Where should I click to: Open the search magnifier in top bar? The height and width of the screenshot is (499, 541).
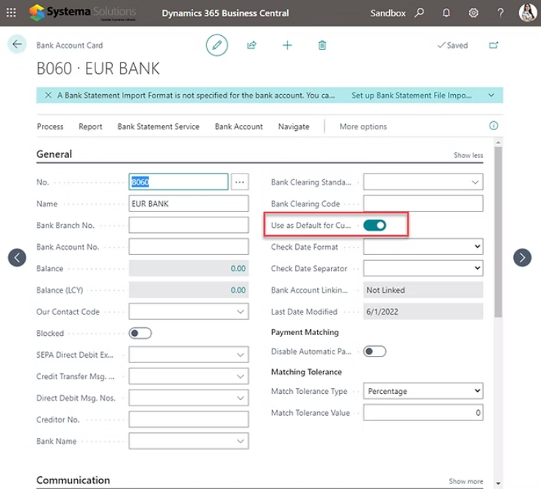pos(419,13)
